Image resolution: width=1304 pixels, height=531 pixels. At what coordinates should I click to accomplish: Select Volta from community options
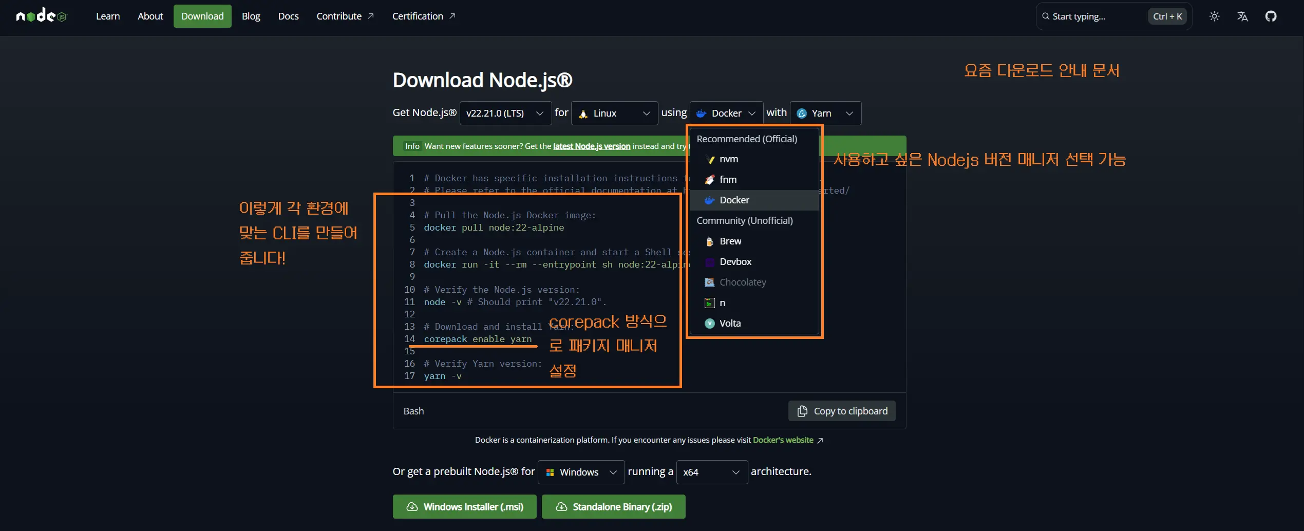[754, 324]
